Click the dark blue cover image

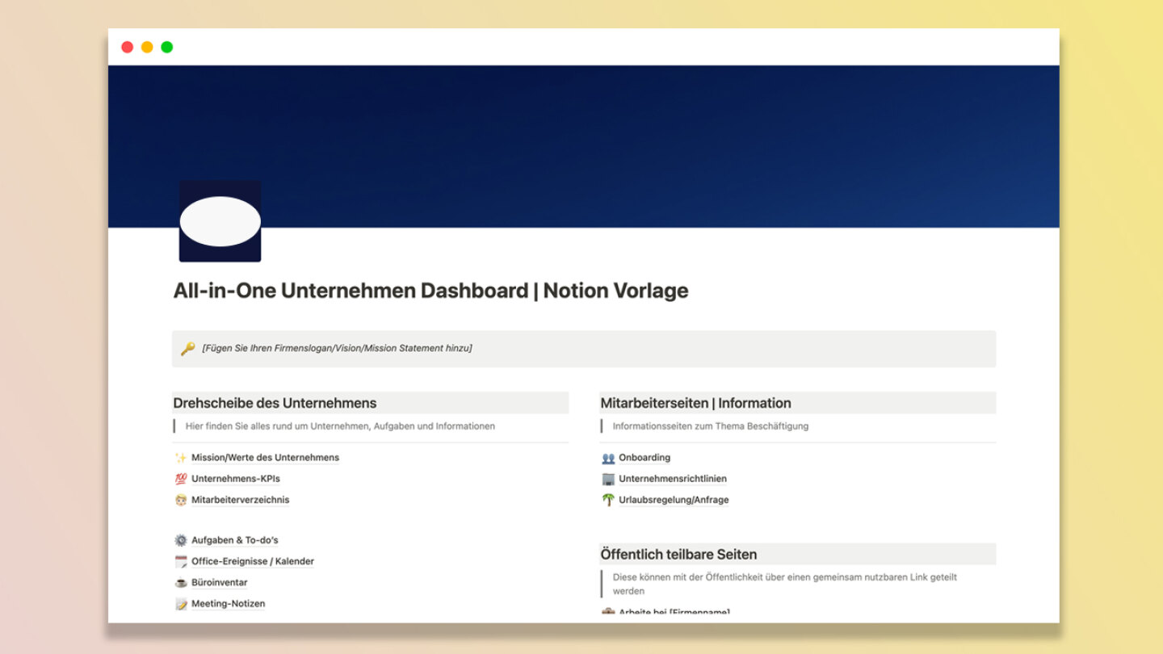pyautogui.click(x=583, y=146)
